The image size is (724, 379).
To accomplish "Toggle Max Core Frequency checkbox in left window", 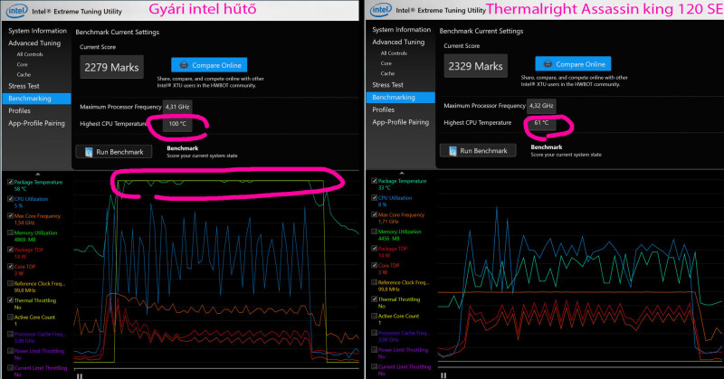I will 10,215.
